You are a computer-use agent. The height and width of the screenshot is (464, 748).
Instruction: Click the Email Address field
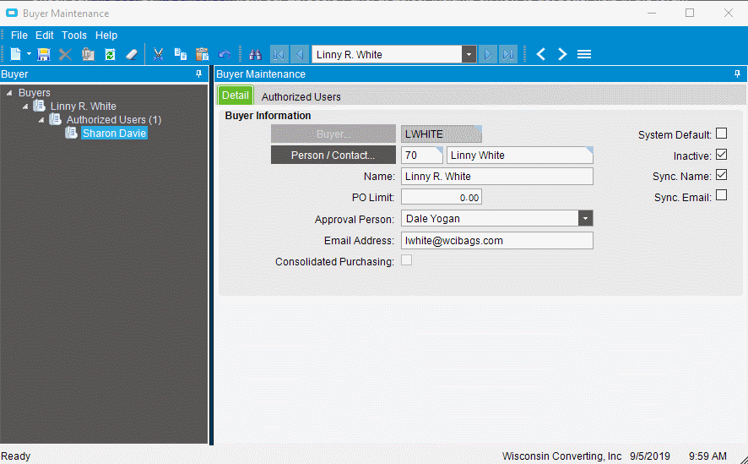(497, 241)
